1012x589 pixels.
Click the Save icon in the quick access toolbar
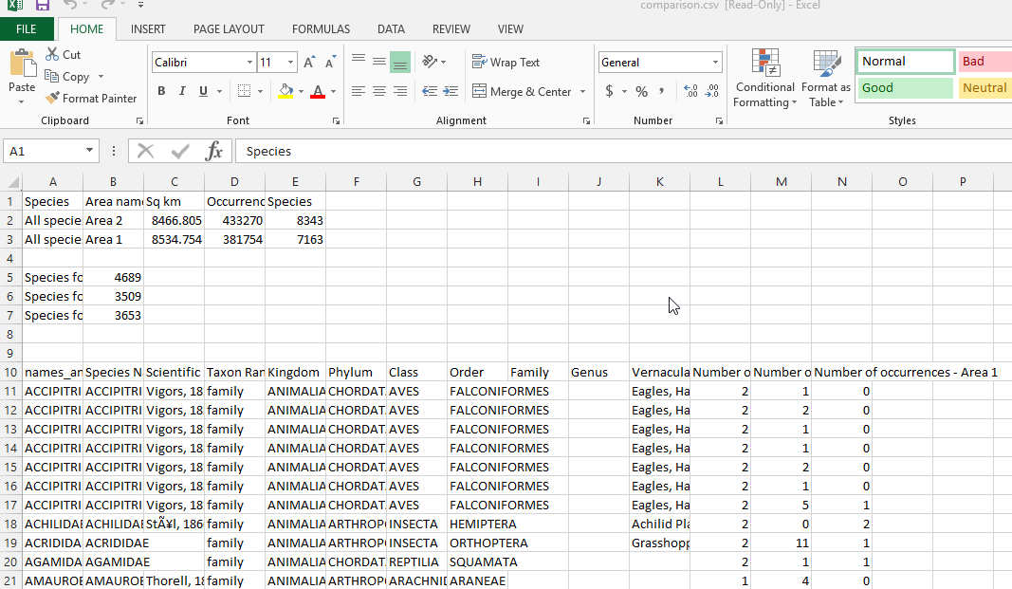pyautogui.click(x=43, y=5)
